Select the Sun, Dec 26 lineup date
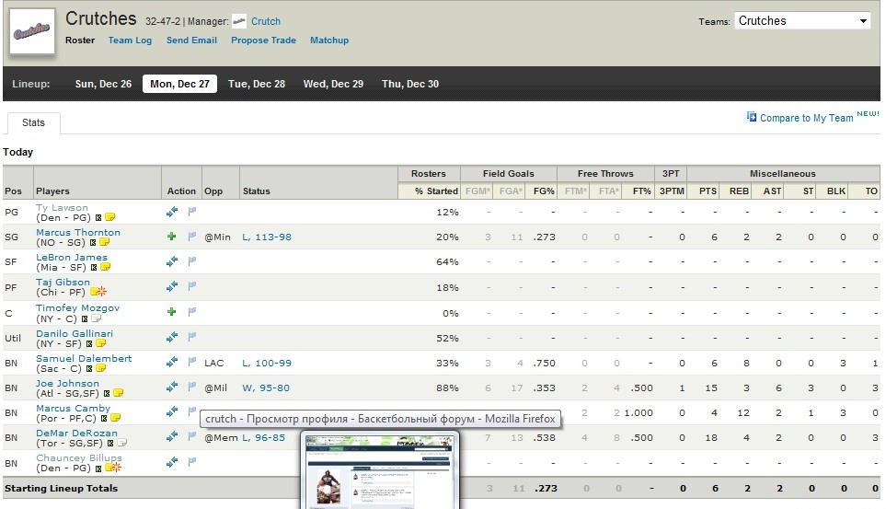This screenshot has width=886, height=509. coord(103,84)
